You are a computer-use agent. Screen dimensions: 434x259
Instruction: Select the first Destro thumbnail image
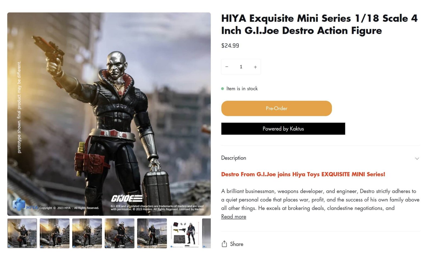pyautogui.click(x=22, y=233)
